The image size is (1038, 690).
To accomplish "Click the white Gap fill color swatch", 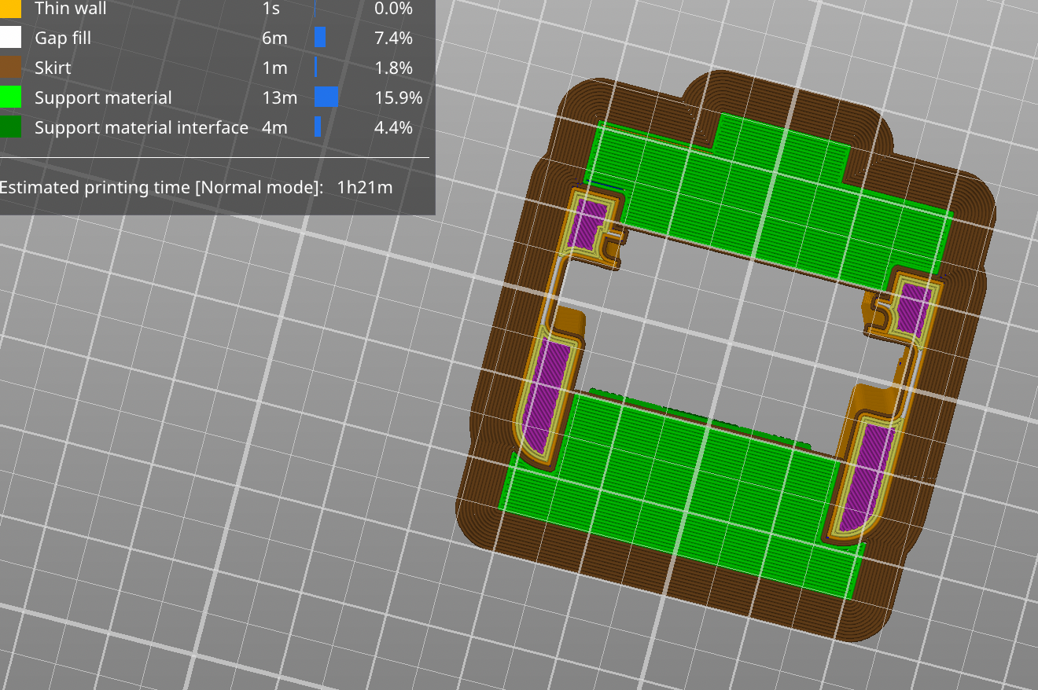I will click(x=10, y=38).
